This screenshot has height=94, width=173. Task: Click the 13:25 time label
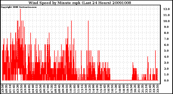[x=90, y=89]
